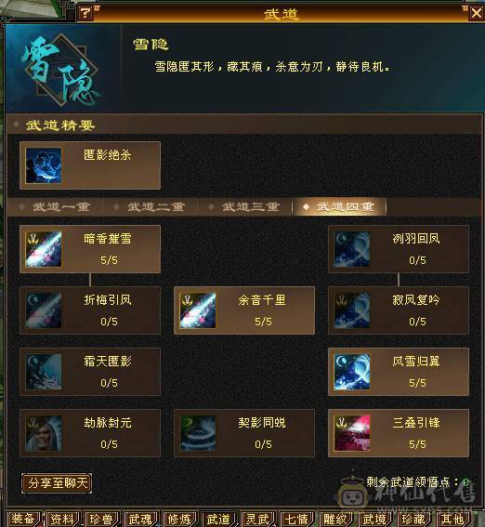Image resolution: width=485 pixels, height=527 pixels.
Task: Click the 暗香摧雪 skill icon
Action: point(44,249)
